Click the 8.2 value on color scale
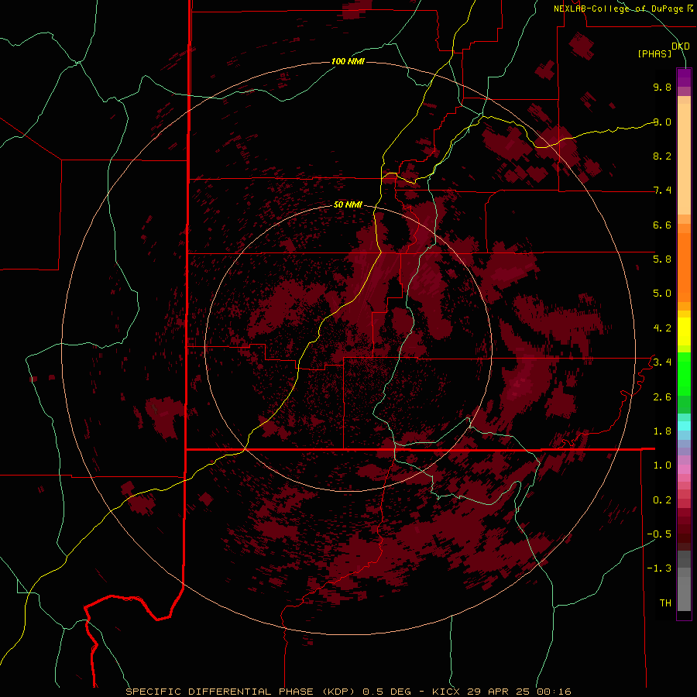 (662, 156)
